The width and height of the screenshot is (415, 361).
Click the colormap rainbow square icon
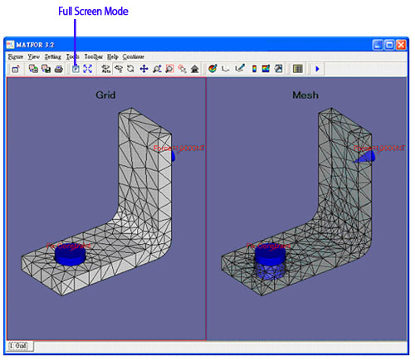(266, 69)
